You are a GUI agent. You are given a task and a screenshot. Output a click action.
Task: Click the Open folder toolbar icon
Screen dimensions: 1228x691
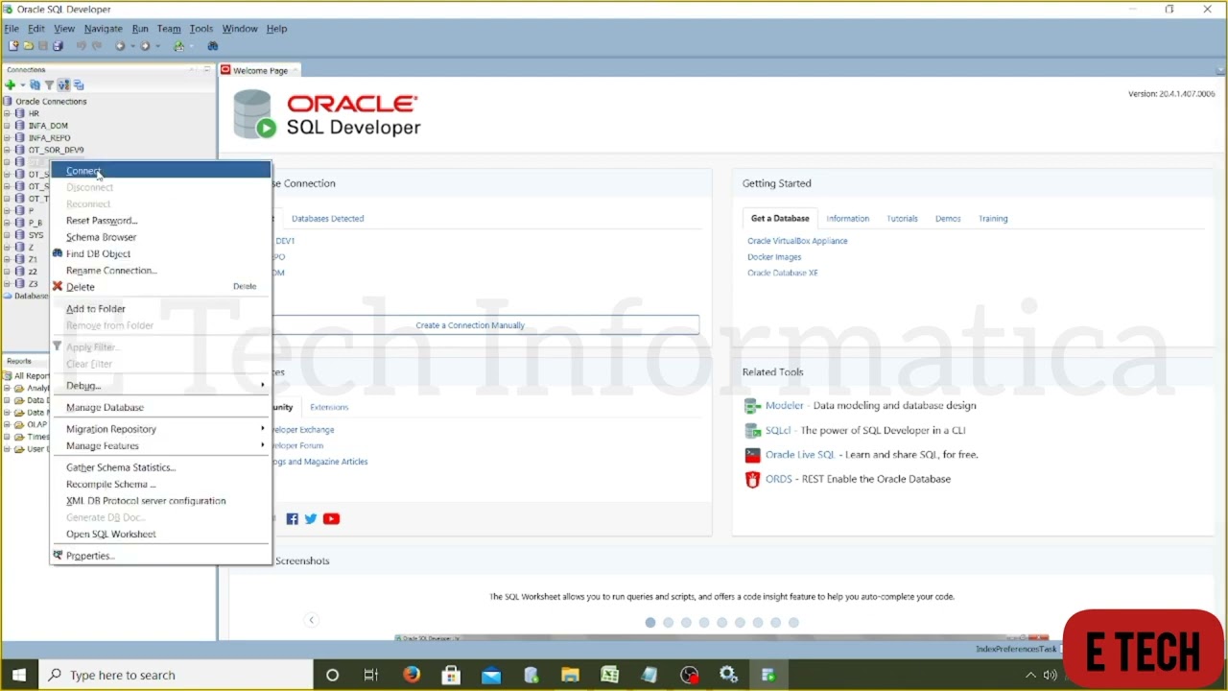[x=29, y=46]
